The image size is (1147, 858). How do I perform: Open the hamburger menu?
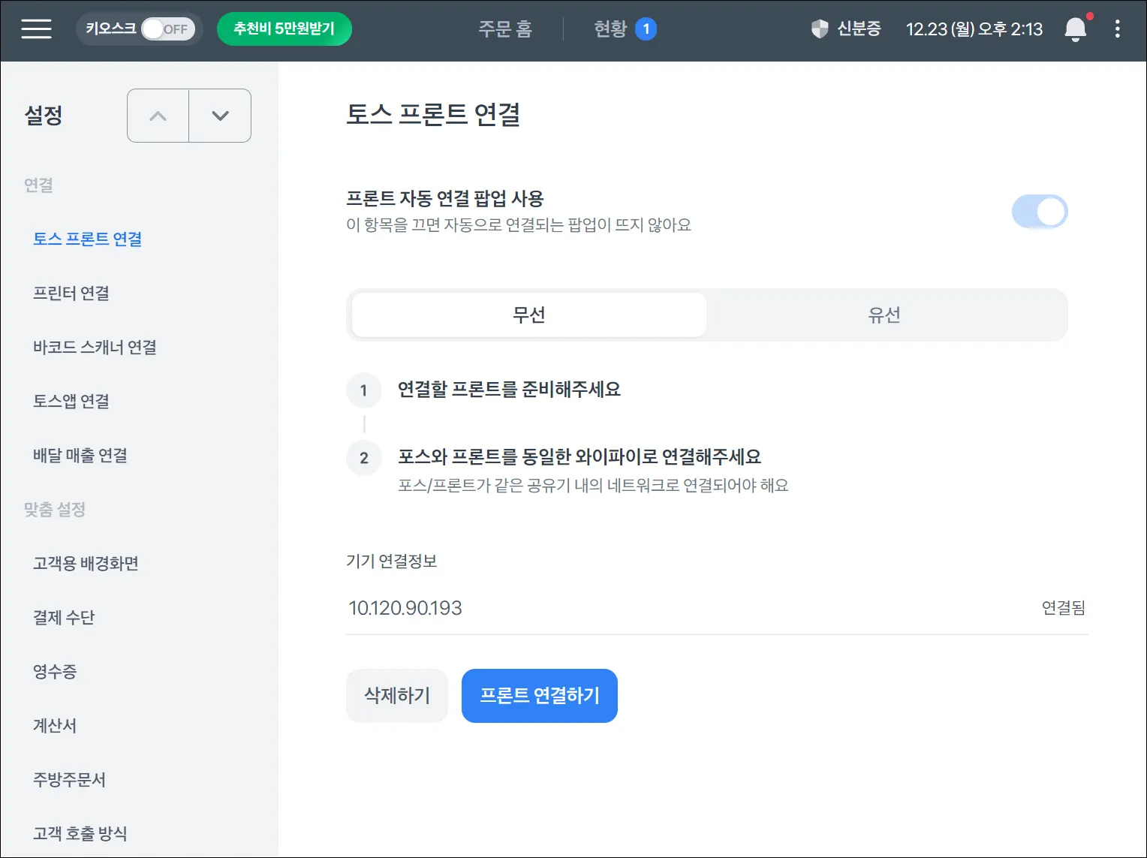coord(36,29)
